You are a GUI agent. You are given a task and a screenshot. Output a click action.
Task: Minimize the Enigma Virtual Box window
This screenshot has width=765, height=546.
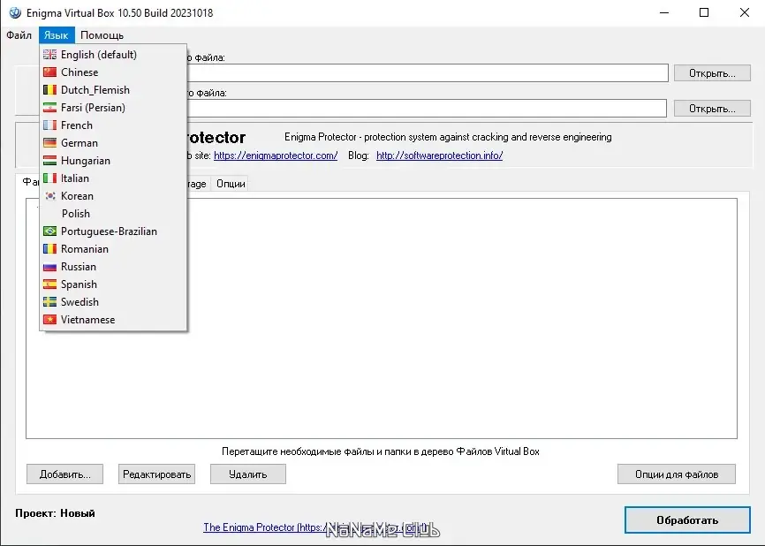664,12
